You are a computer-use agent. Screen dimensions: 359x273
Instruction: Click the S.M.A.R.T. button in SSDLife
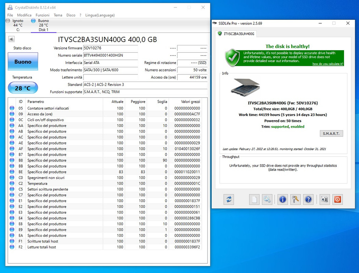coord(331,133)
